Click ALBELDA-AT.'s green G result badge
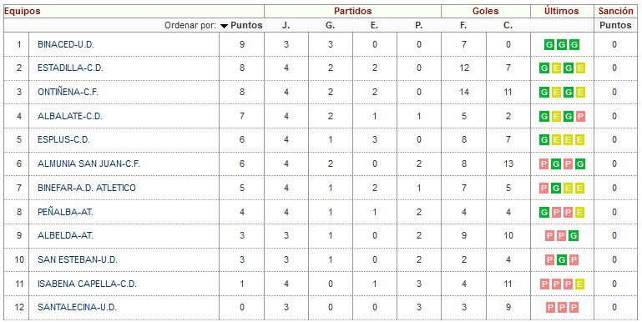This screenshot has width=642, height=322. pyautogui.click(x=574, y=236)
